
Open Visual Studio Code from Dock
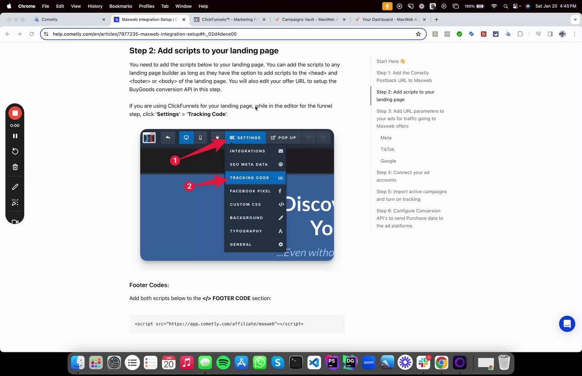[x=314, y=362]
